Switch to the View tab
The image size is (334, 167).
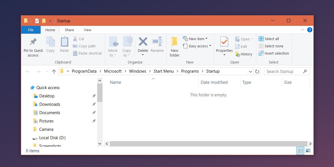(x=87, y=30)
